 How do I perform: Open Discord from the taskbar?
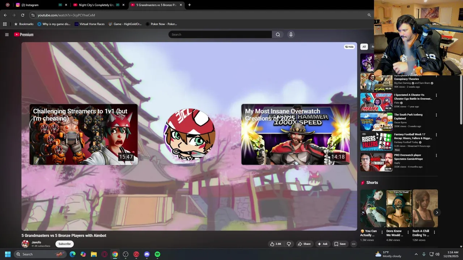pos(147,254)
